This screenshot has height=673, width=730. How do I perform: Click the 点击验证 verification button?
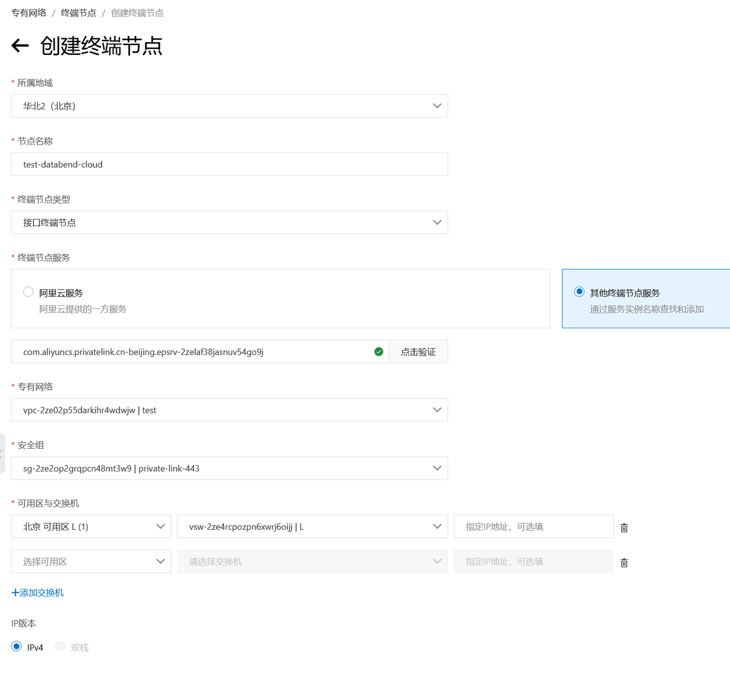tap(418, 352)
